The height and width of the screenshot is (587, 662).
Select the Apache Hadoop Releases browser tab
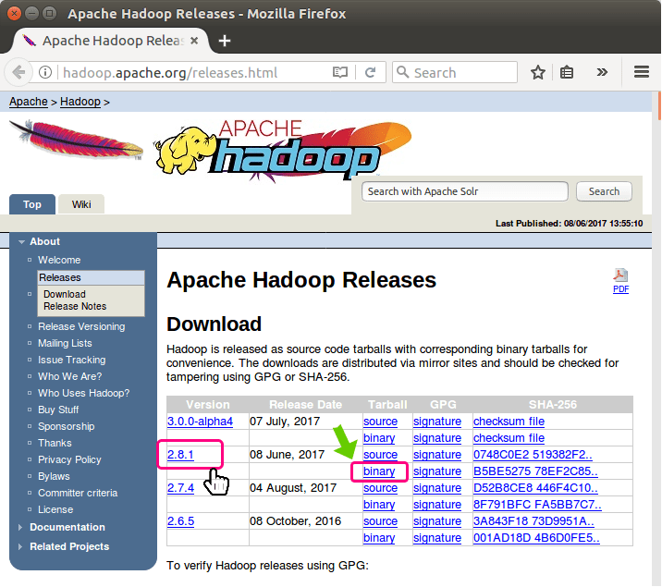[112, 41]
